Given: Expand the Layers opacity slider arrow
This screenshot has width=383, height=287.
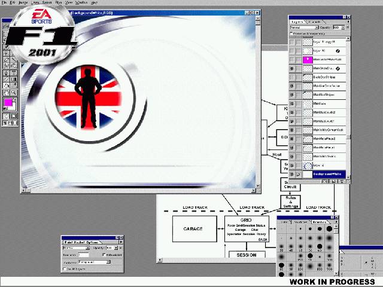Looking at the screenshot, I should click(345, 28).
